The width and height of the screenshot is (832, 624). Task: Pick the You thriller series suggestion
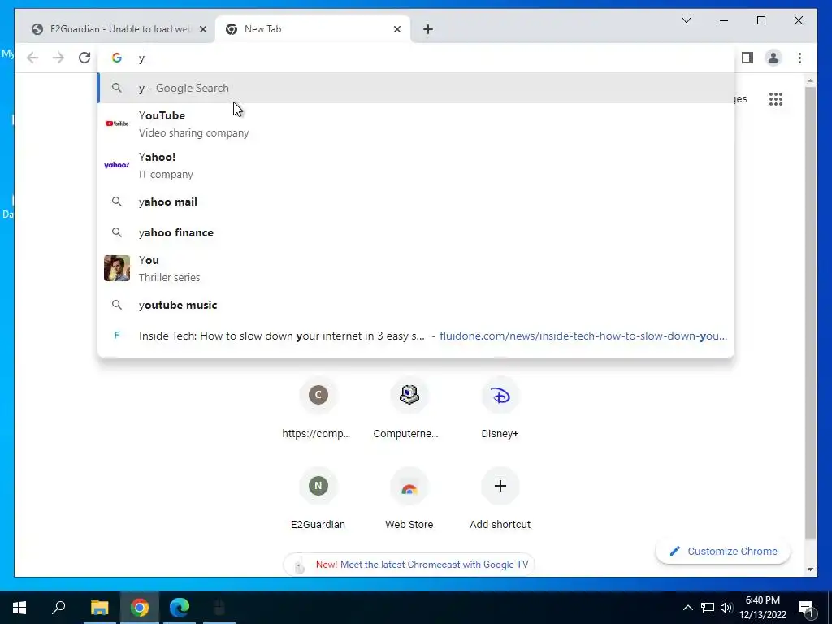(x=416, y=268)
